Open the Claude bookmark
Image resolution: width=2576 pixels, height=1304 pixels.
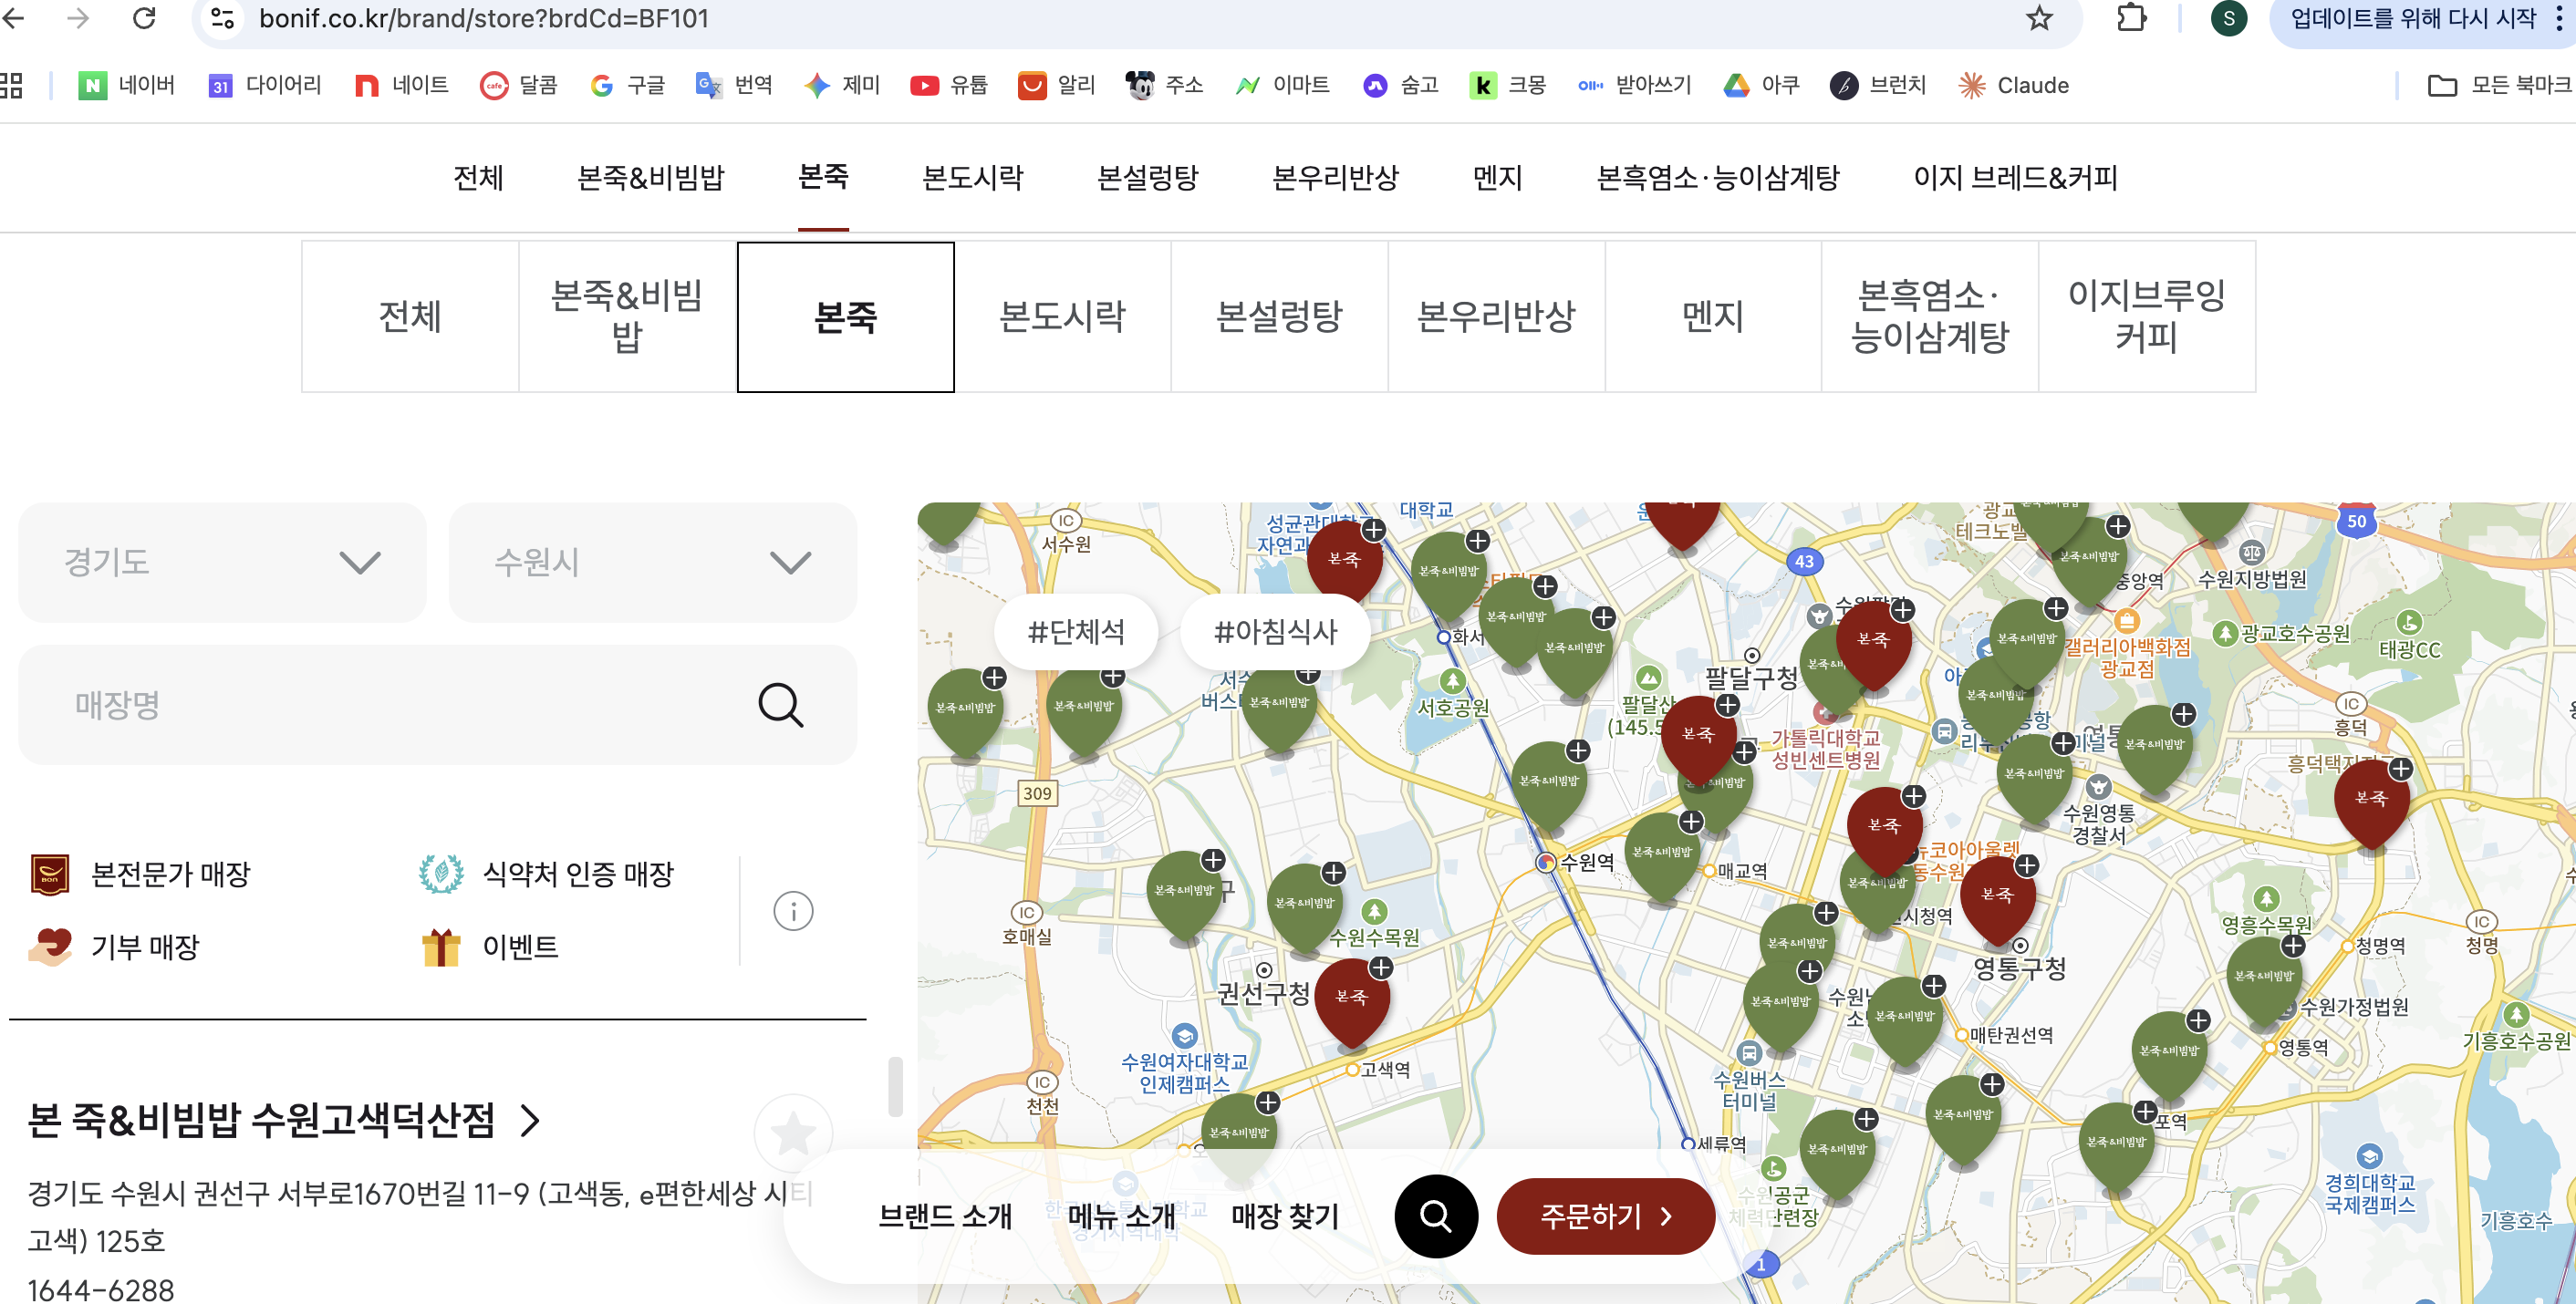(x=2013, y=85)
